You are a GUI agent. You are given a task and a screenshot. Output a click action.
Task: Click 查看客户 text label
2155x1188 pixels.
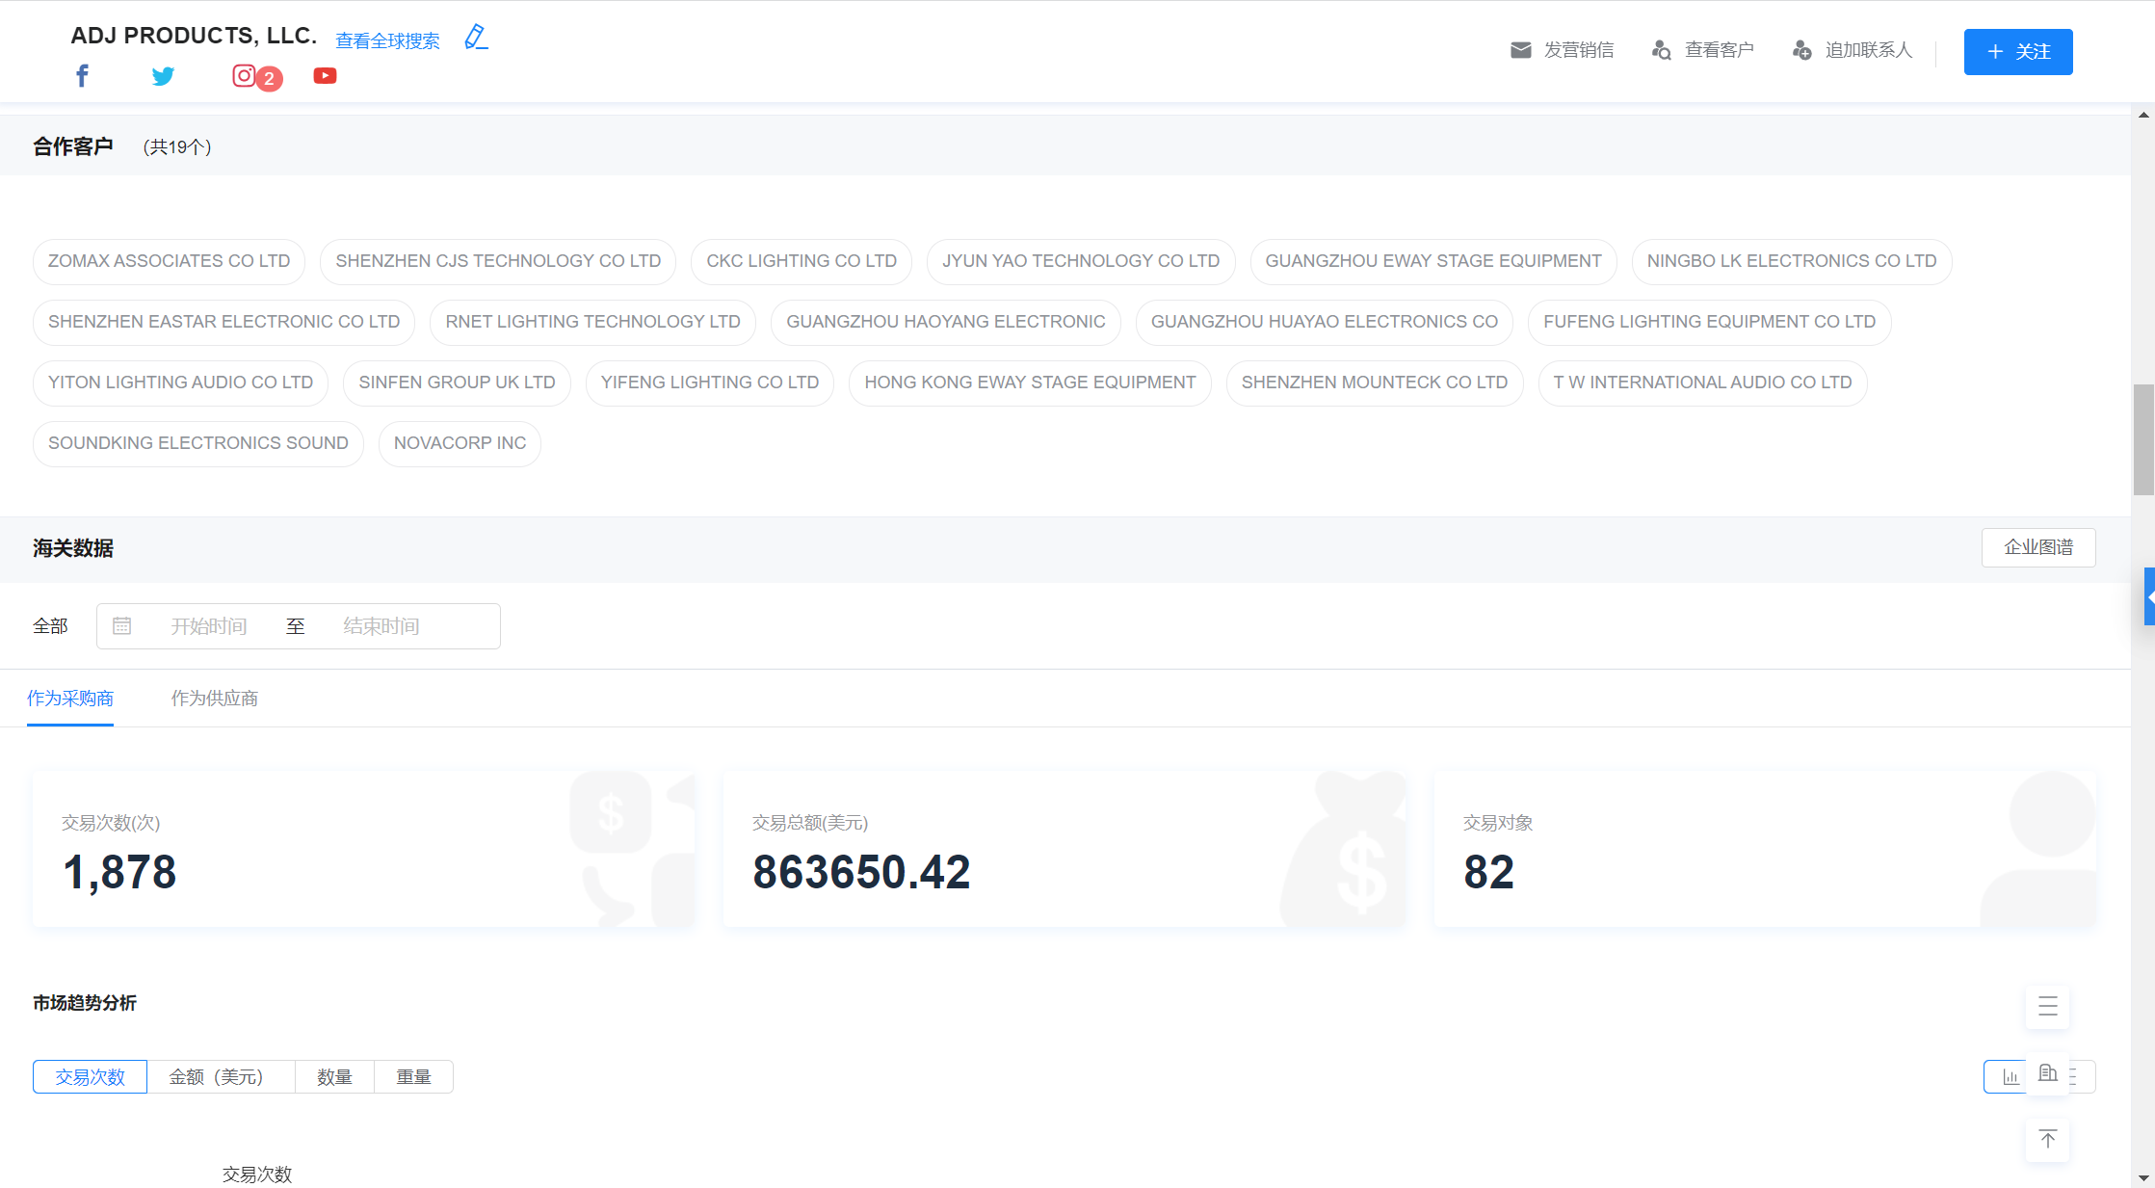pos(1720,50)
